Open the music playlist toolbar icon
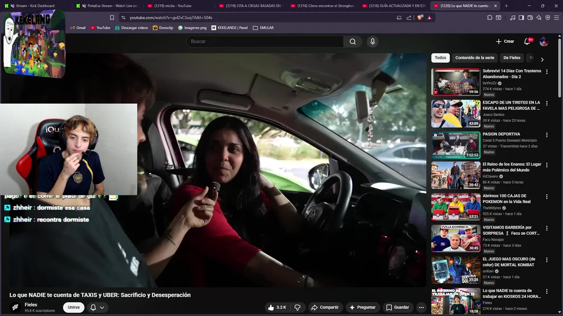Screen dimensions: 563x316 512,18
